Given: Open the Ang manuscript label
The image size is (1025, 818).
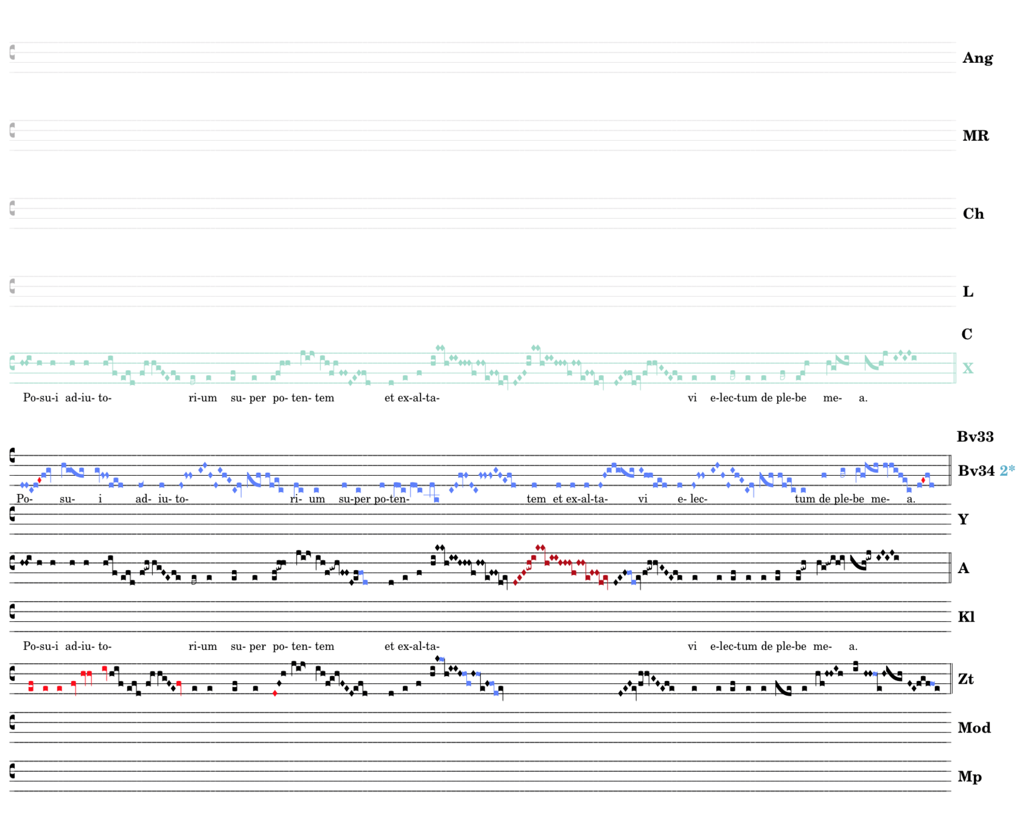Looking at the screenshot, I should pos(977,58).
